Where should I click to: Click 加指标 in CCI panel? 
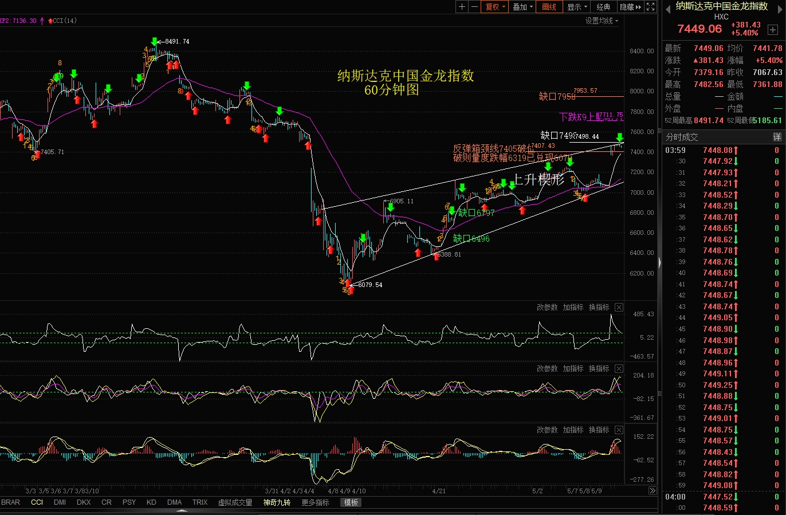tap(573, 308)
